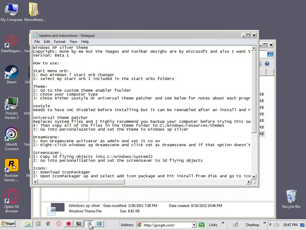Click the Notepad vertical scrollbar thumb

[x=254, y=92]
